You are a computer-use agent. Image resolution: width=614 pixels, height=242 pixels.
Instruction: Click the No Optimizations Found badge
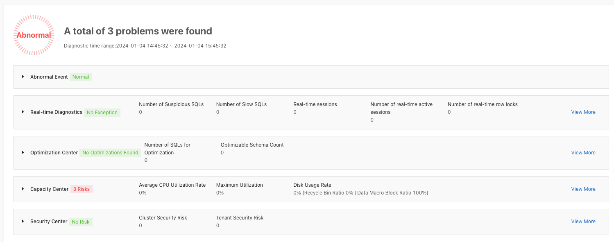click(110, 153)
